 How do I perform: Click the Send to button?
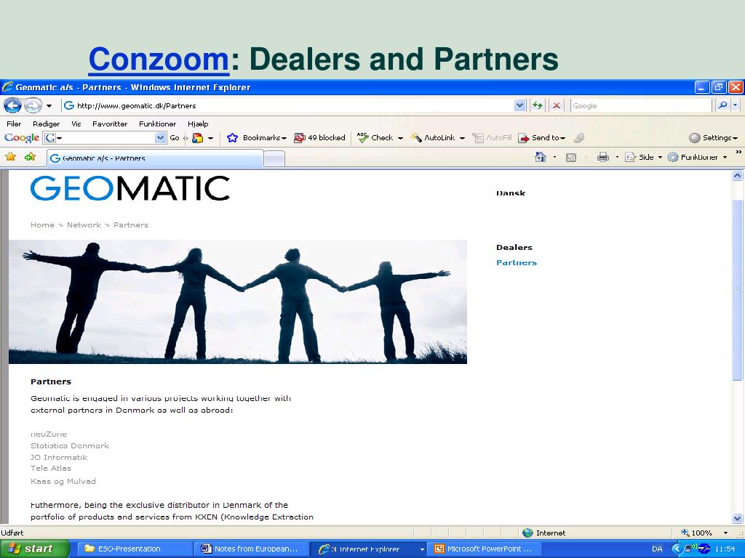[x=541, y=137]
